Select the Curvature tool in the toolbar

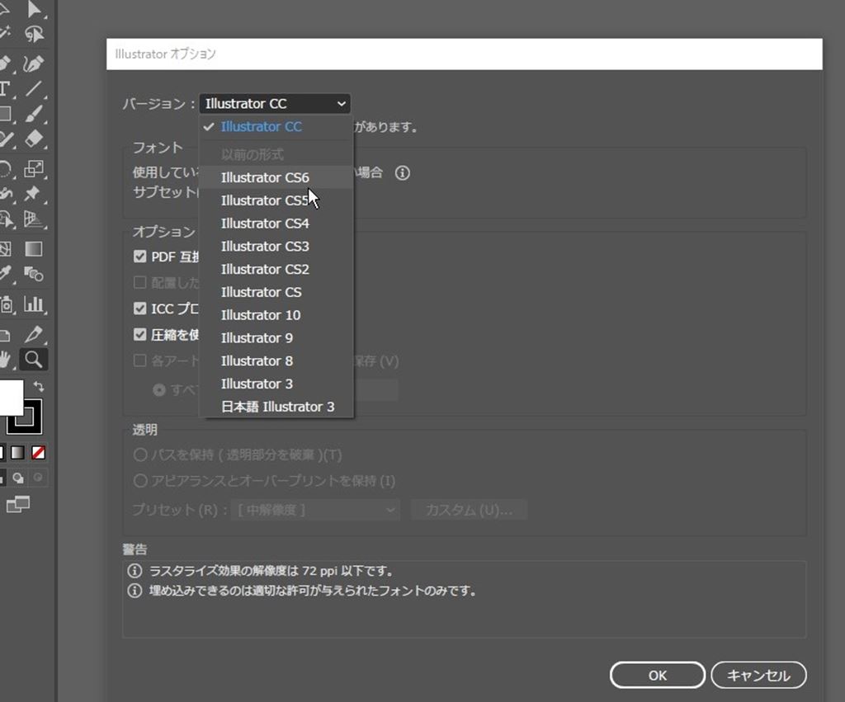click(x=33, y=63)
